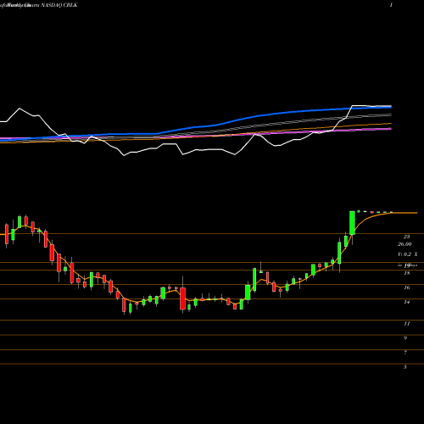The width and height of the screenshot is (424, 424).
Task: Select the 14 price axis label
Action: point(407,302)
